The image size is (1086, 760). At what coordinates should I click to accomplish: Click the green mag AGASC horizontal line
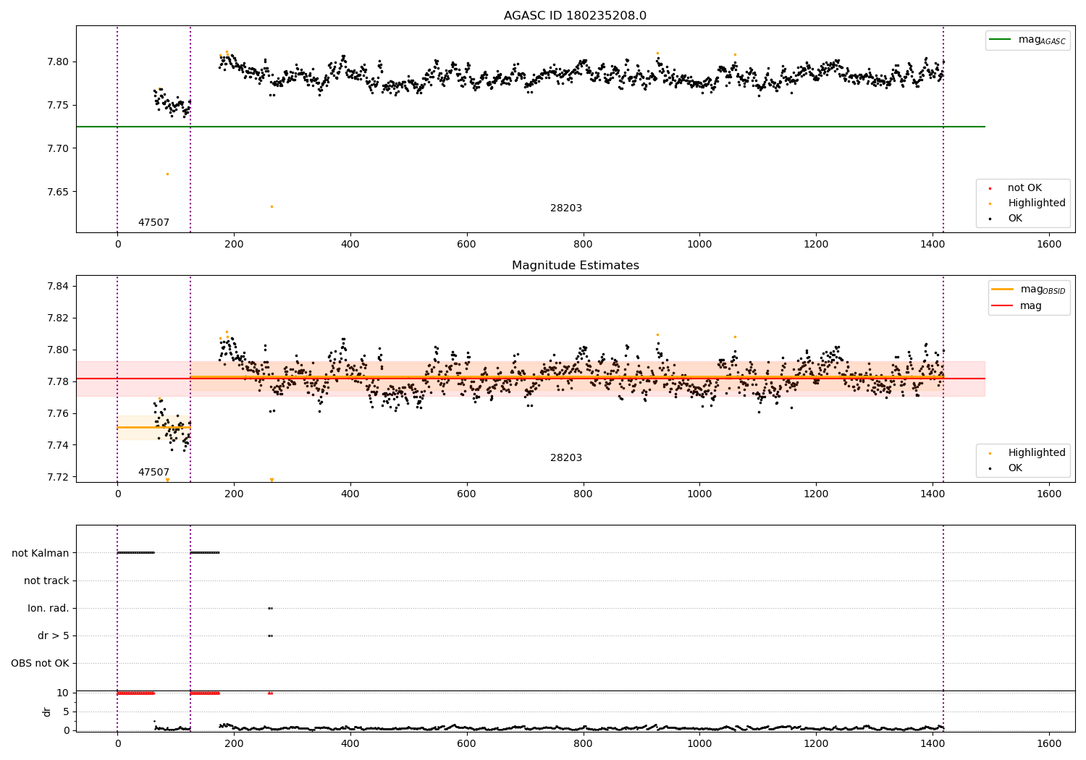pos(531,127)
